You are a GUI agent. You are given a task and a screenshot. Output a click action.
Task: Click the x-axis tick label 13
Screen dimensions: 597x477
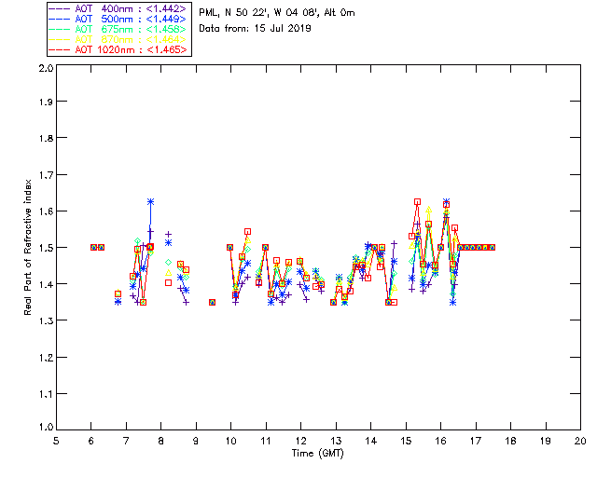tap(336, 441)
